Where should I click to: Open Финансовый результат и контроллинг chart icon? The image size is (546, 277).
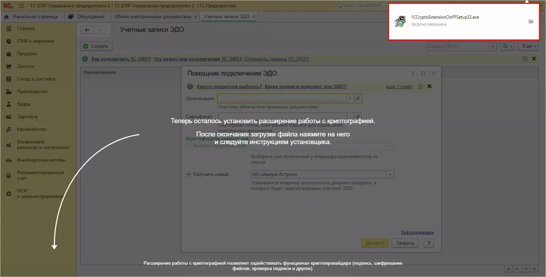point(9,145)
